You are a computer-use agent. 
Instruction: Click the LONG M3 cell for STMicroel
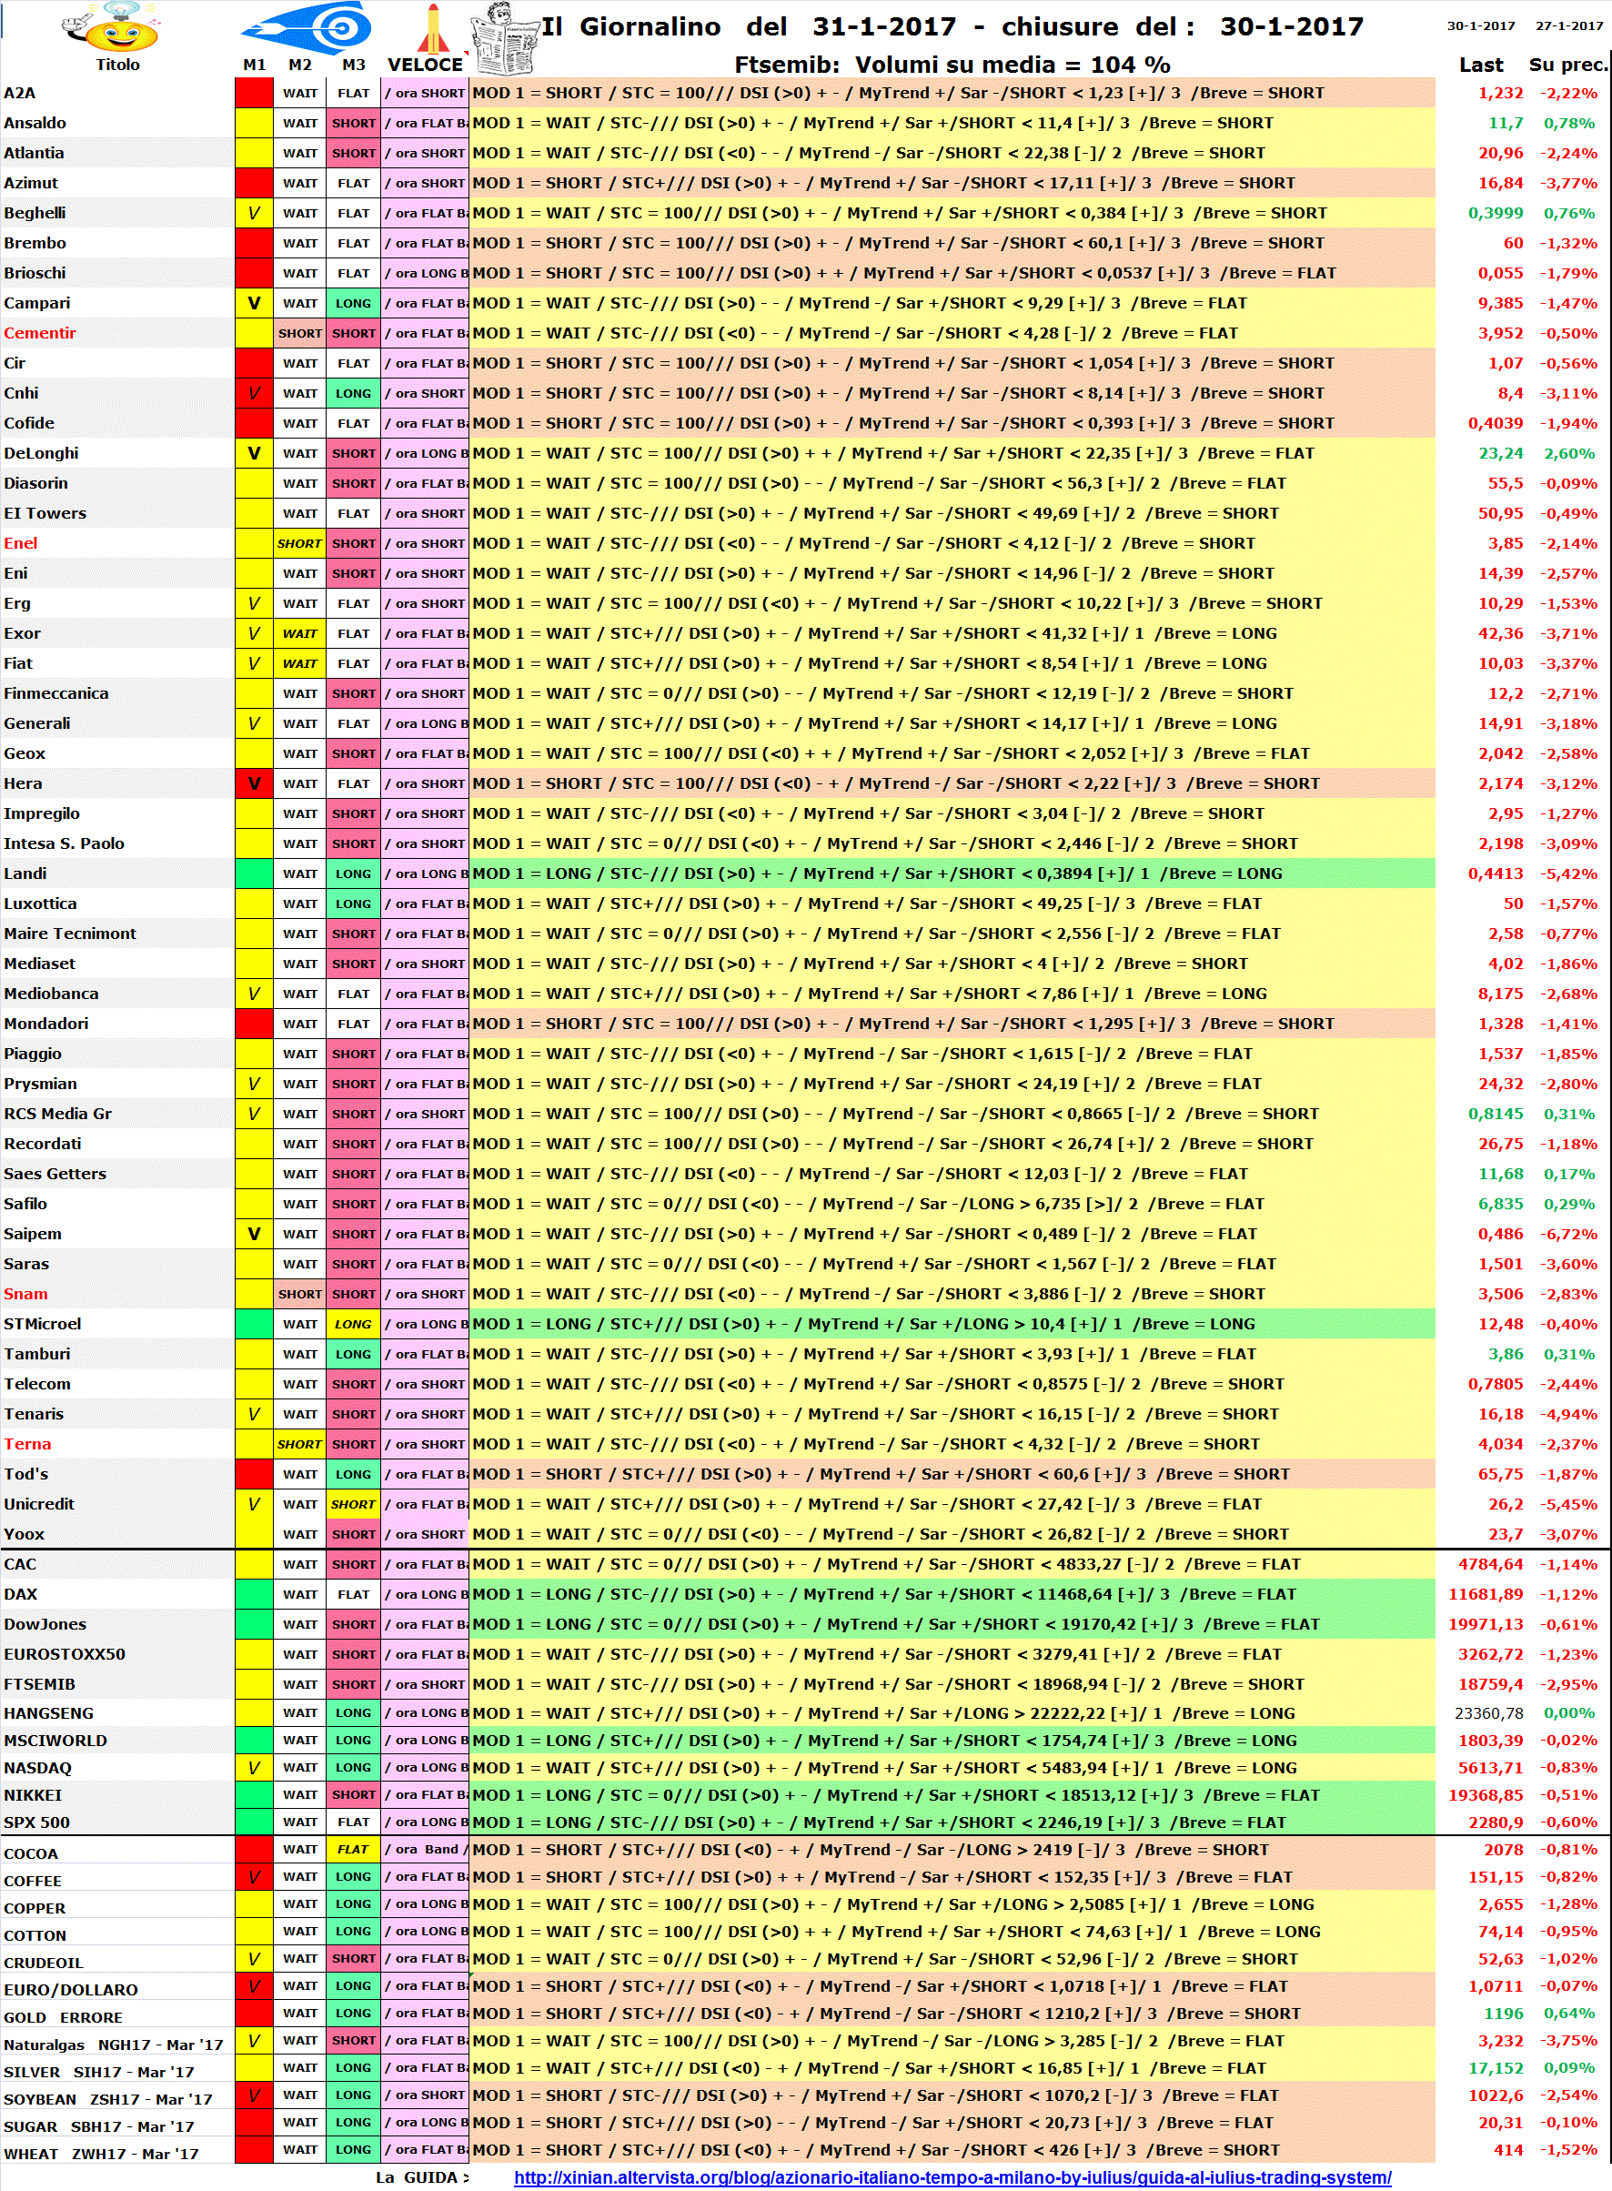click(353, 1323)
